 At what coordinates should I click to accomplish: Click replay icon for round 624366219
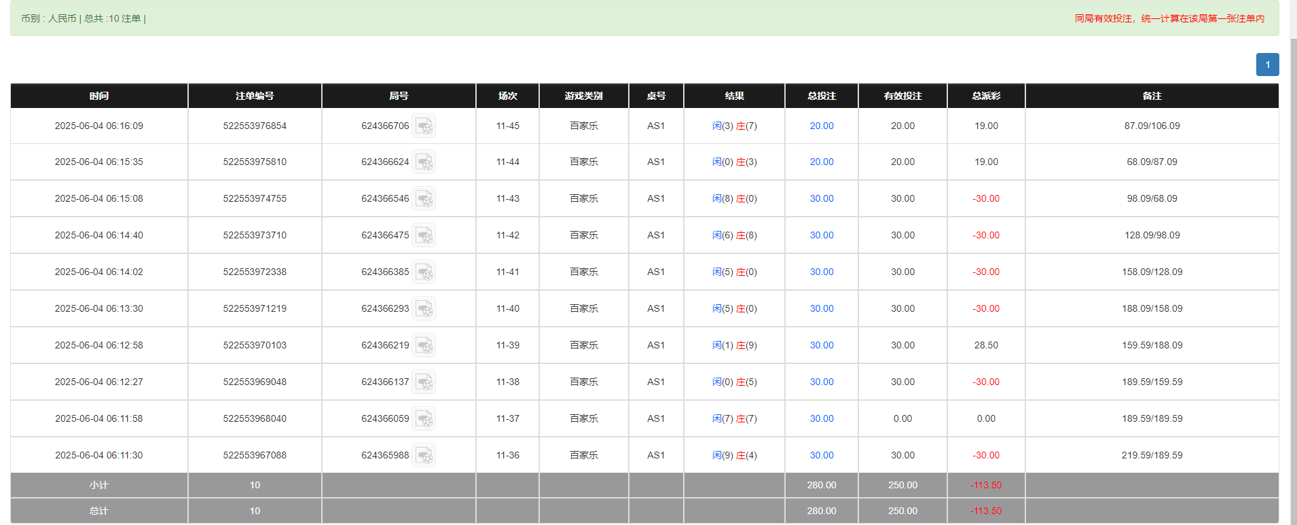pyautogui.click(x=424, y=346)
